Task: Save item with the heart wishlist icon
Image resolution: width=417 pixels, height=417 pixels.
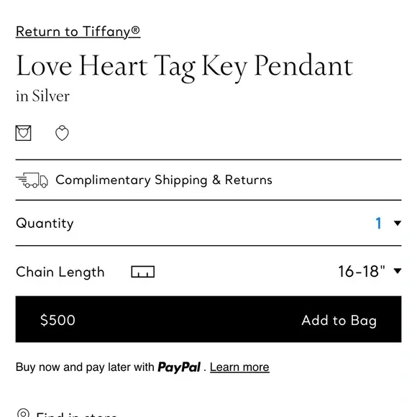Action: pyautogui.click(x=62, y=133)
